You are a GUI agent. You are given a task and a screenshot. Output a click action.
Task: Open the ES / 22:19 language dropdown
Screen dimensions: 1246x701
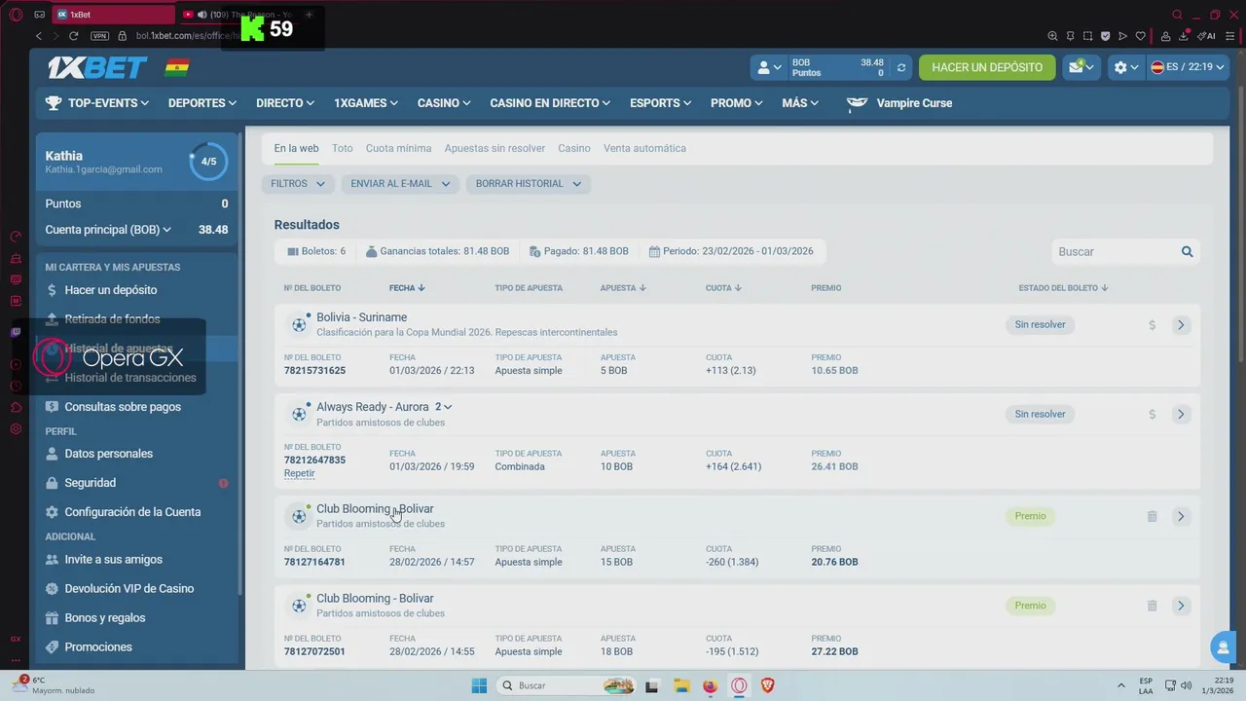click(1188, 67)
